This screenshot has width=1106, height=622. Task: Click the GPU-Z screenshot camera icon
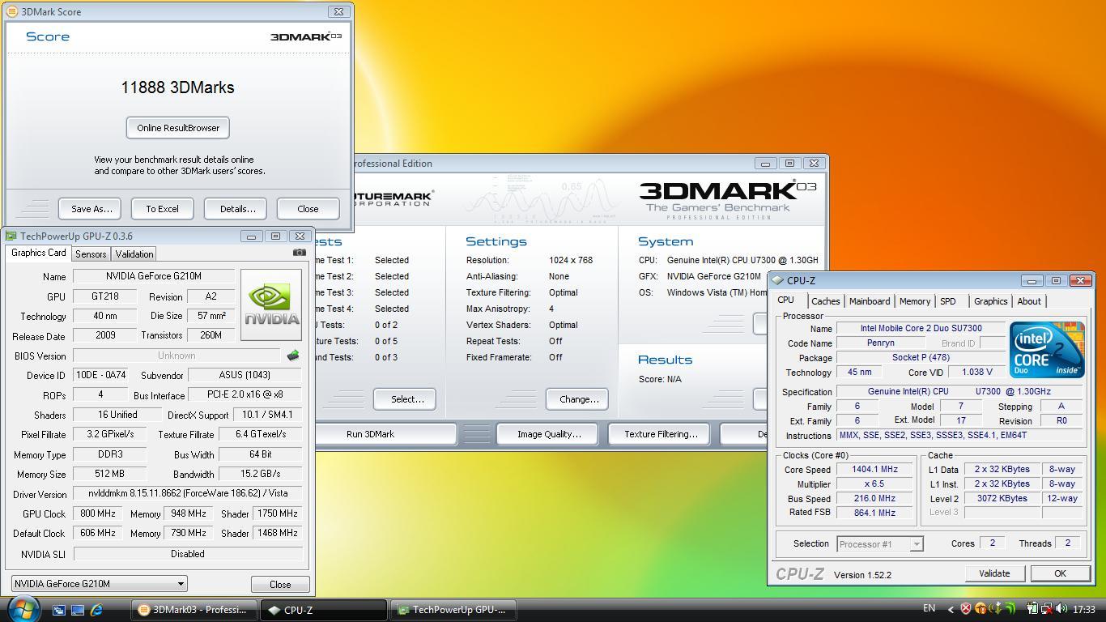click(x=299, y=253)
